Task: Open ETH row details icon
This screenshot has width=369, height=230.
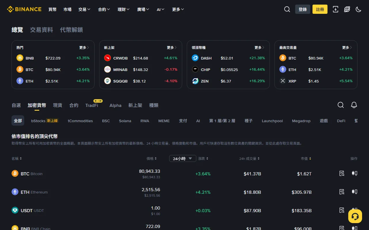Action: [x=342, y=192]
